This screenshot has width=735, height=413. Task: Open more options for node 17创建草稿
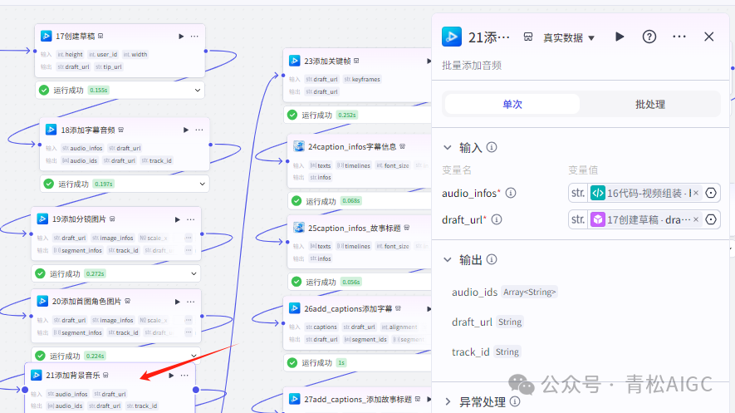pos(194,36)
